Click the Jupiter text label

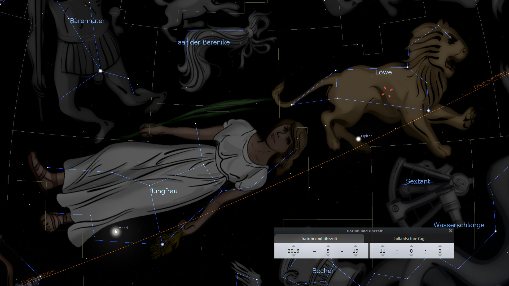coord(366,136)
